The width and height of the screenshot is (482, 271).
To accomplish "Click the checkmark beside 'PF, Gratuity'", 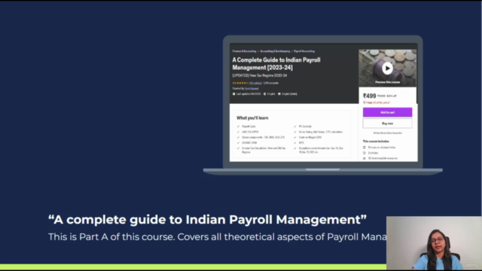I will pyautogui.click(x=294, y=126).
